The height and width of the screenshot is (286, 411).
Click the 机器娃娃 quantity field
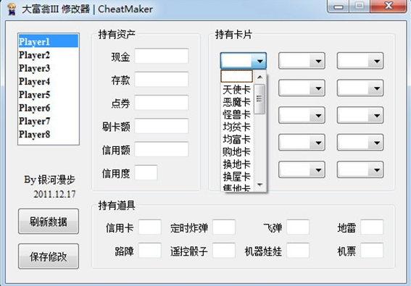pyautogui.click(x=298, y=251)
